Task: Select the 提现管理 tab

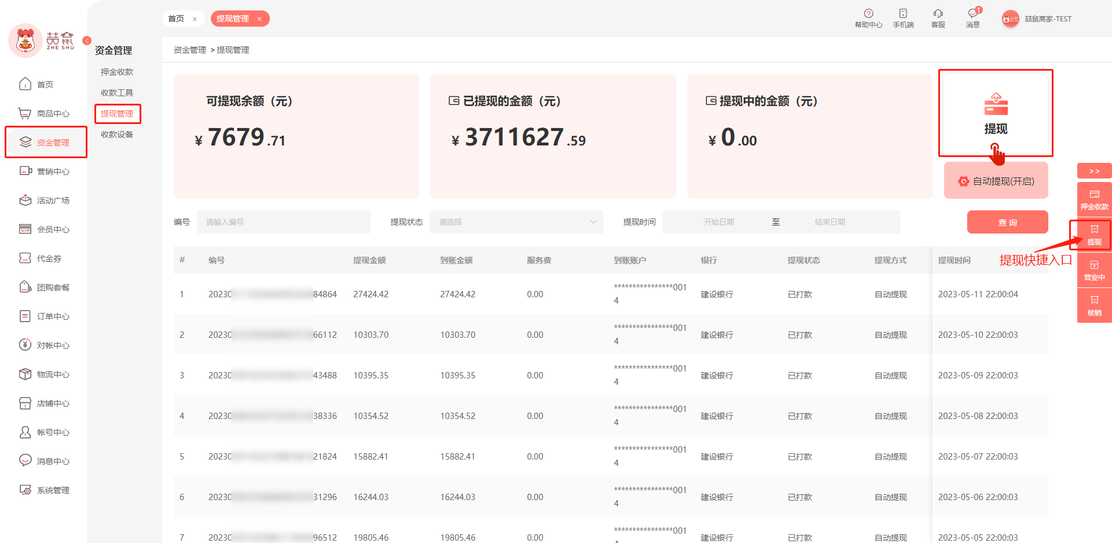Action: click(x=233, y=19)
